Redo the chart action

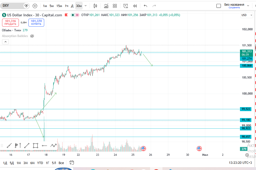154,6
